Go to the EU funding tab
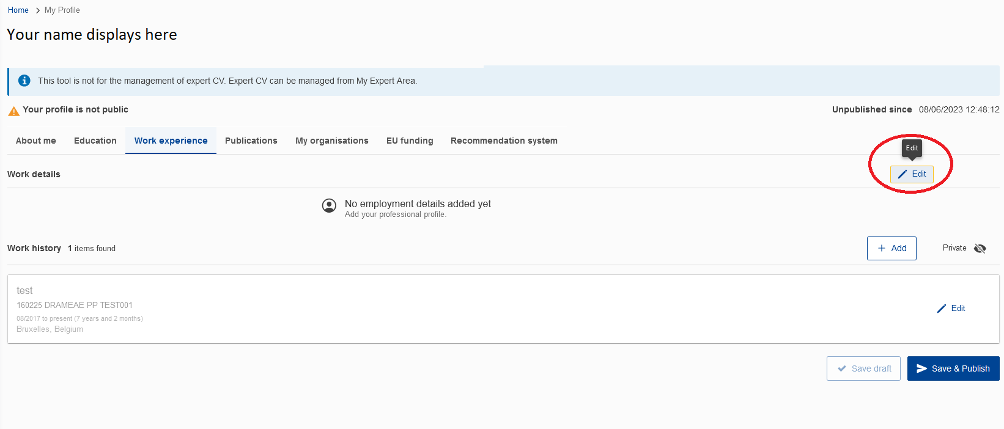The width and height of the screenshot is (1004, 429). 410,141
